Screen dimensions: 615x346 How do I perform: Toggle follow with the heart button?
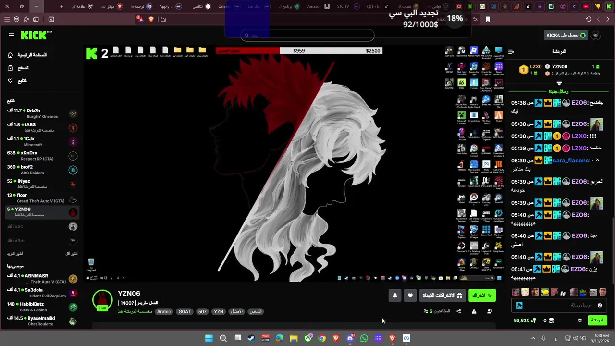[410, 295]
